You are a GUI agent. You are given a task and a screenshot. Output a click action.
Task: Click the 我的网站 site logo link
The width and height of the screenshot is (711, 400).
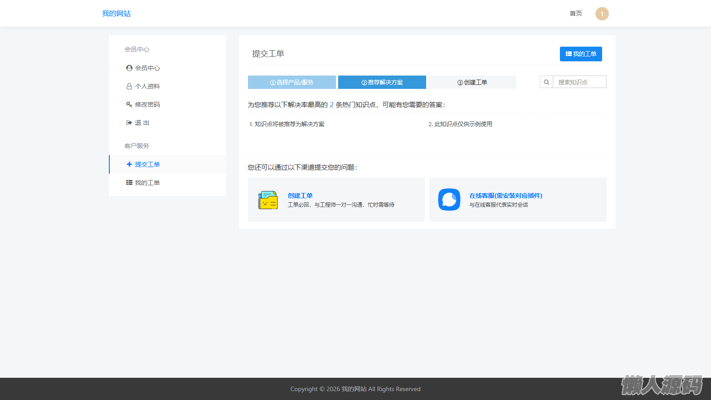click(x=116, y=14)
